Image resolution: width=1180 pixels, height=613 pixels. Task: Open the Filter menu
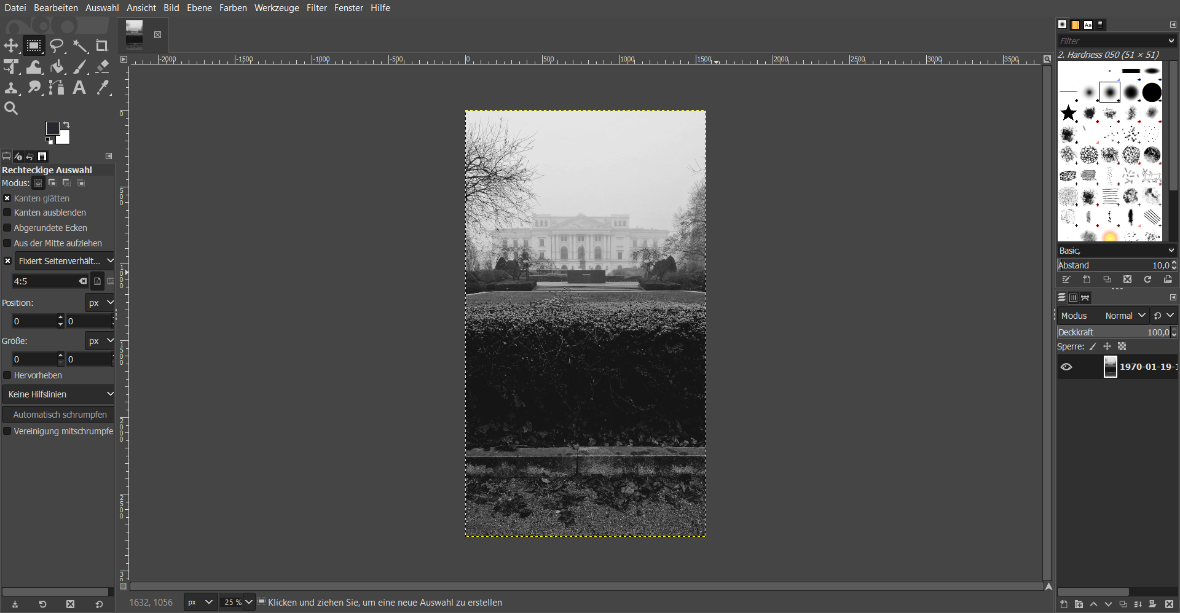[317, 8]
